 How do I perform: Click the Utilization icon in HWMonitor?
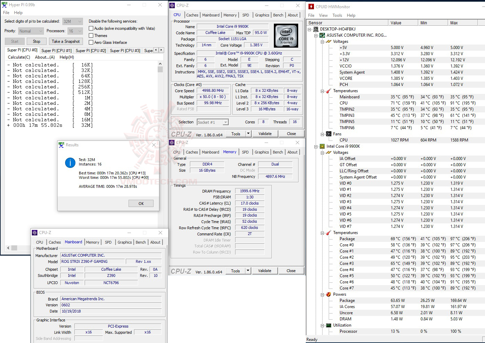pyautogui.click(x=328, y=325)
